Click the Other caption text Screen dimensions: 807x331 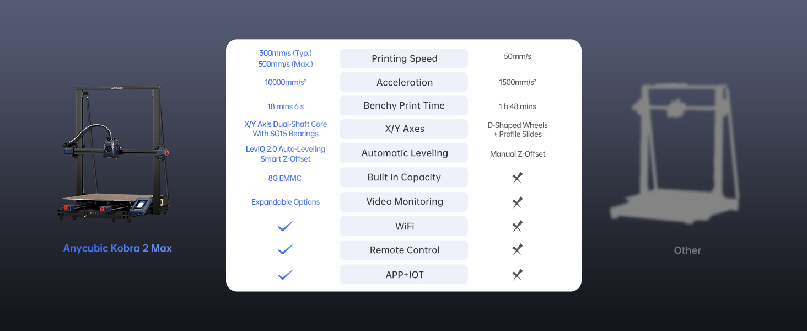tap(687, 250)
